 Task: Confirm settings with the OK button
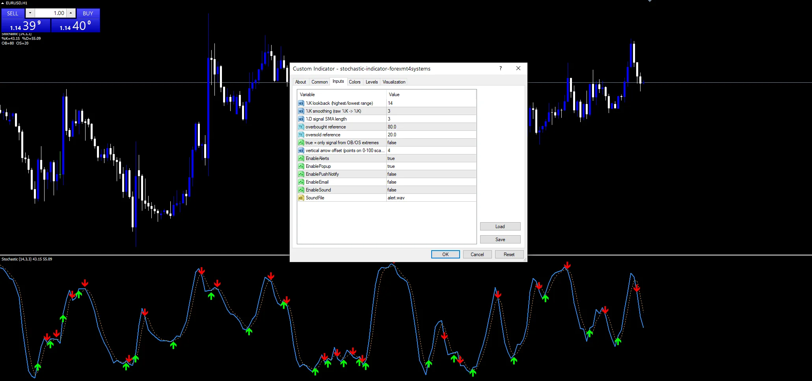(x=445, y=255)
